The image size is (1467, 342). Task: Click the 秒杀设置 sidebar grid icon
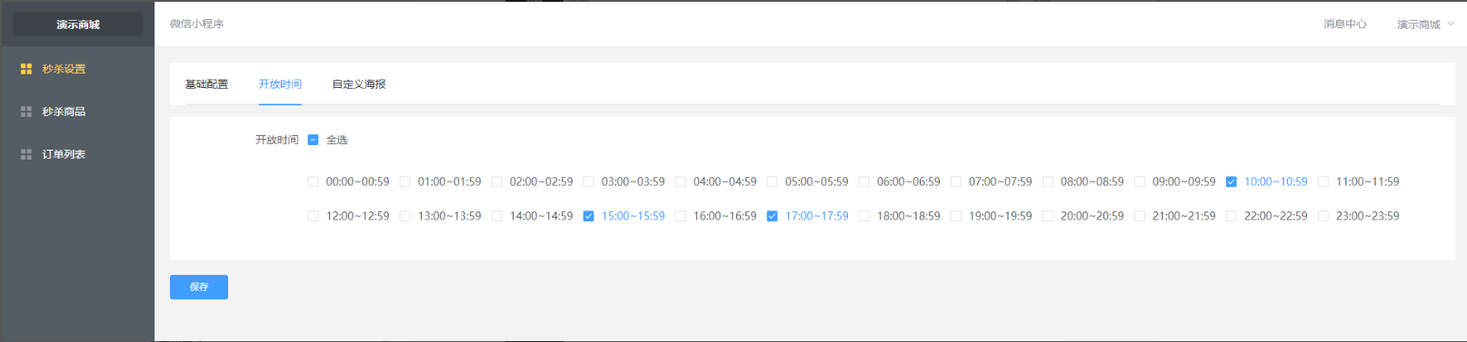click(26, 69)
